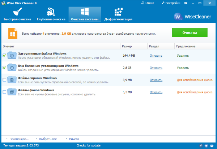
Task: Click Для освобождения диска in the Файлы справки row
Action: (195, 80)
